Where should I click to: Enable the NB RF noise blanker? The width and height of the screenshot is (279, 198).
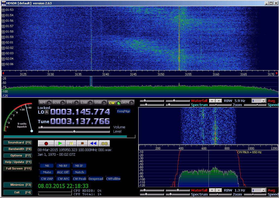63,166
